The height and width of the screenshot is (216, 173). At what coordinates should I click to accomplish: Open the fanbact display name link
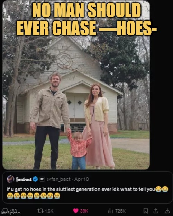coord(24,179)
